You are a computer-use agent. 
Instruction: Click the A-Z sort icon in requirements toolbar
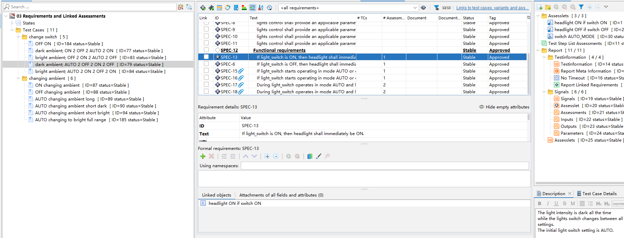click(x=261, y=8)
